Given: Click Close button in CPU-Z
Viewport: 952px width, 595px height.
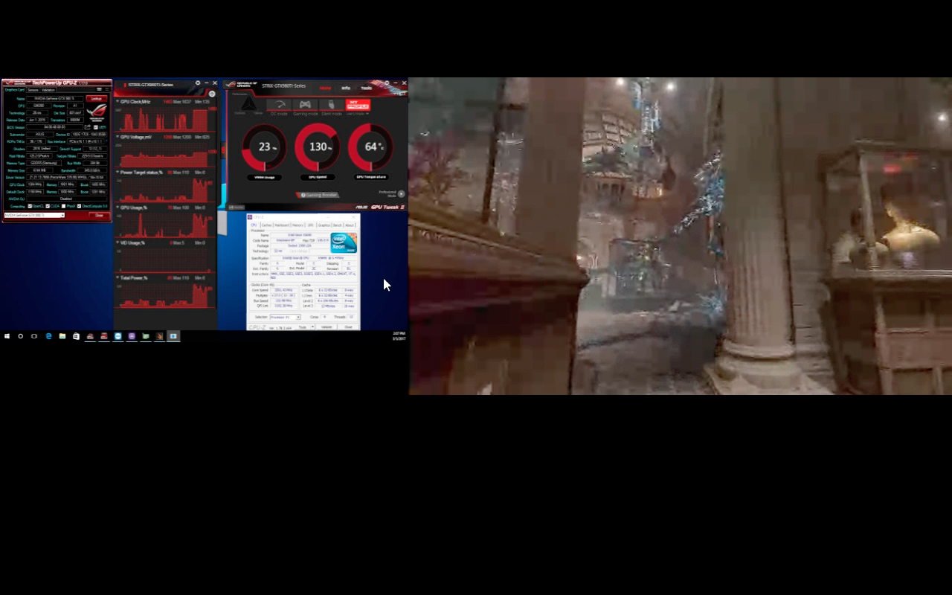Looking at the screenshot, I should pos(348,327).
